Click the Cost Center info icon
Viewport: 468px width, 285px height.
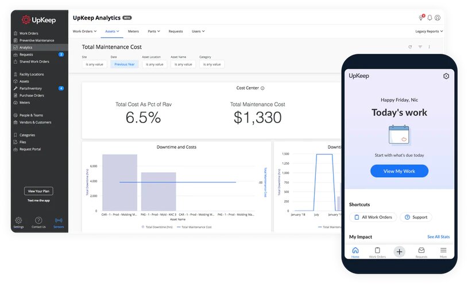tap(262, 88)
